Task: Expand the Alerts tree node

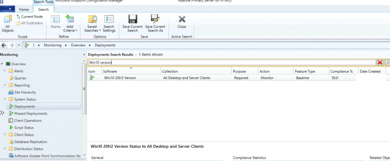Action: [5, 71]
